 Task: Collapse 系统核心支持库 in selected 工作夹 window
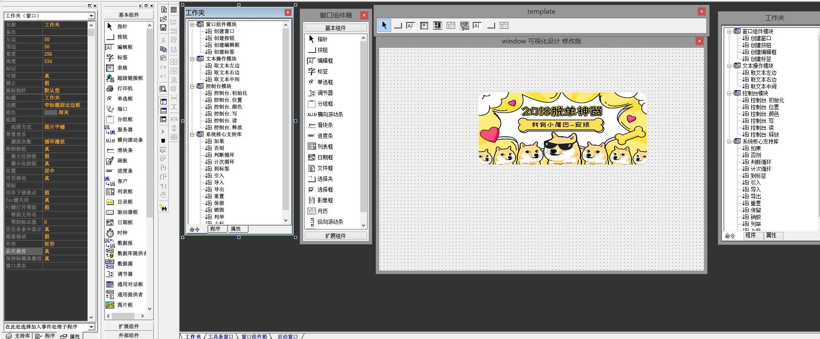tap(192, 134)
